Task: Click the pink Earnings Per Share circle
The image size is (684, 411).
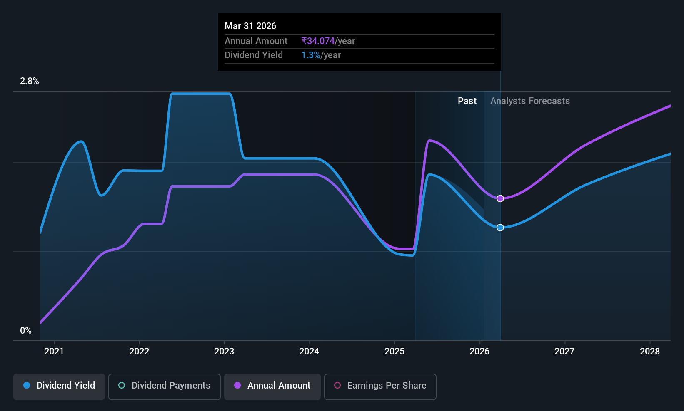Action: pos(337,385)
